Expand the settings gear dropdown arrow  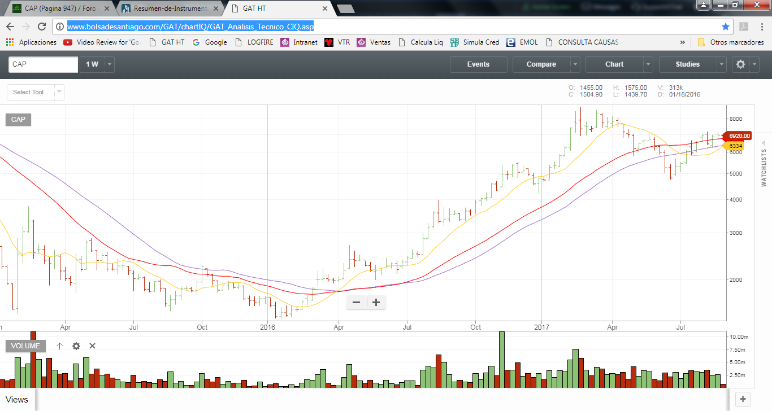coord(754,64)
